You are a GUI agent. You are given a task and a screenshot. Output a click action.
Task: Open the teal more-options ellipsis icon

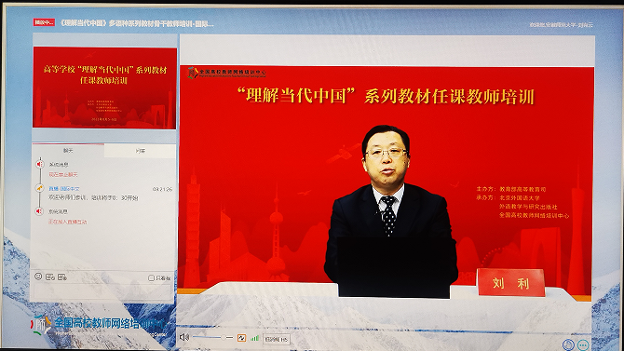(583, 344)
